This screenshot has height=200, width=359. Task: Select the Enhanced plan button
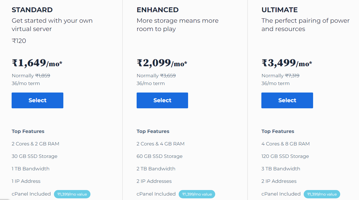(162, 100)
